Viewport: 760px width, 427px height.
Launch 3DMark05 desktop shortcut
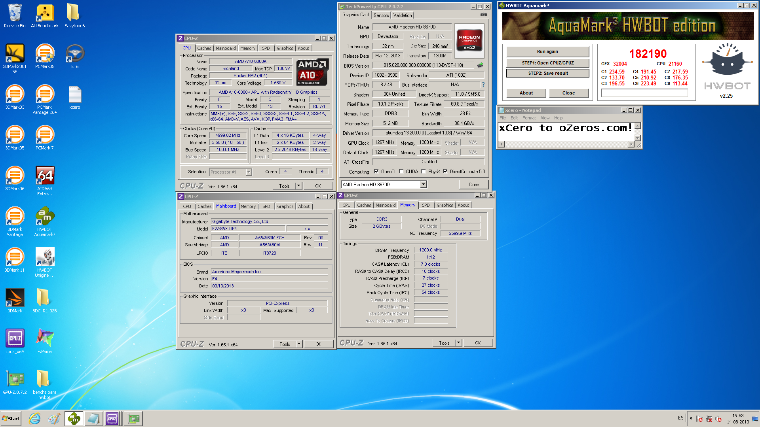[x=15, y=138]
